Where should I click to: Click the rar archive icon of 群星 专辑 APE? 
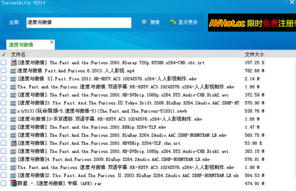pyautogui.click(x=13, y=183)
